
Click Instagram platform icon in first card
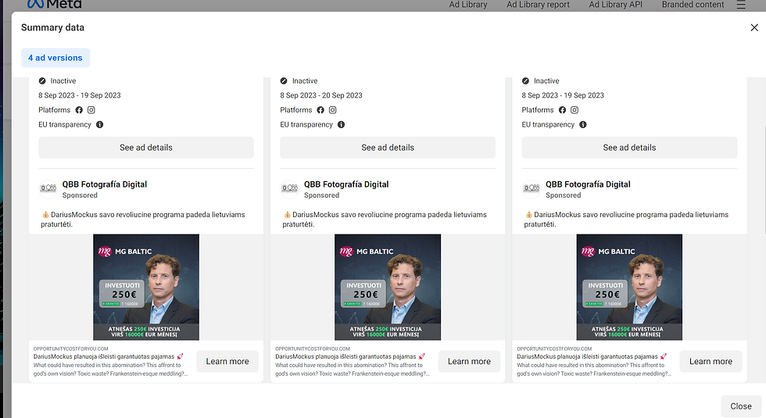point(91,110)
